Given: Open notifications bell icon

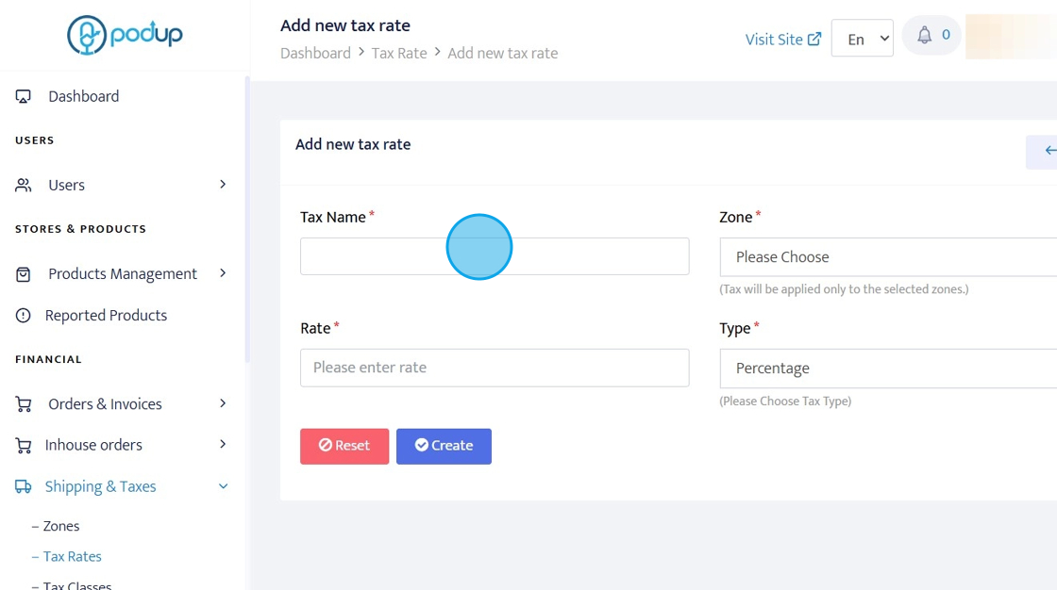Looking at the screenshot, I should click(925, 36).
